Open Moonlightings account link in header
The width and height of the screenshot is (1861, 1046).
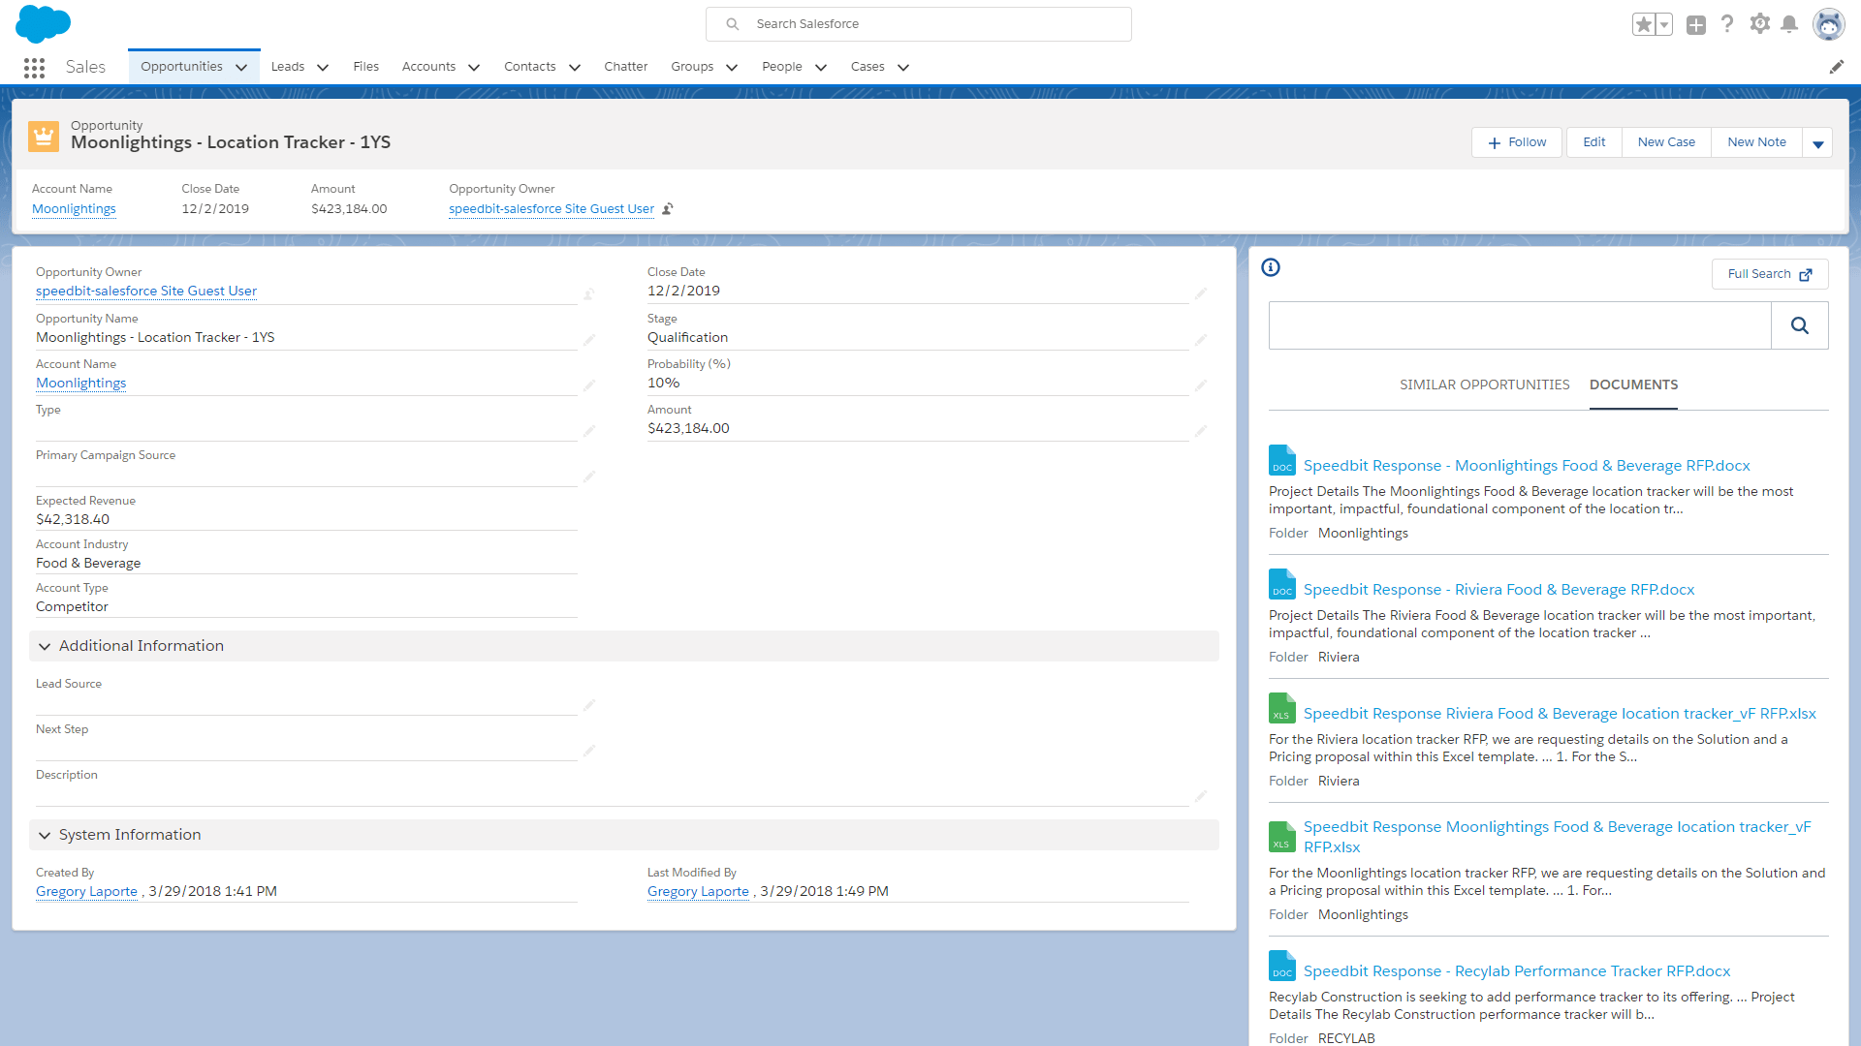point(74,209)
